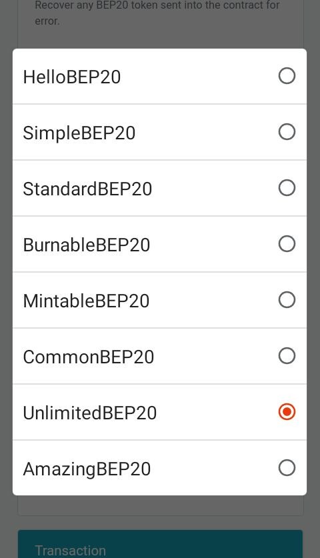
Task: Click the dimmed BEP20 recovery description text
Action: click(157, 13)
